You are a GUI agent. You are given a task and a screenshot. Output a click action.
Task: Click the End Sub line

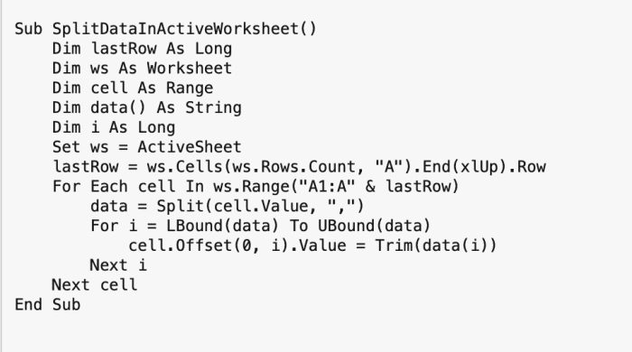tap(48, 305)
